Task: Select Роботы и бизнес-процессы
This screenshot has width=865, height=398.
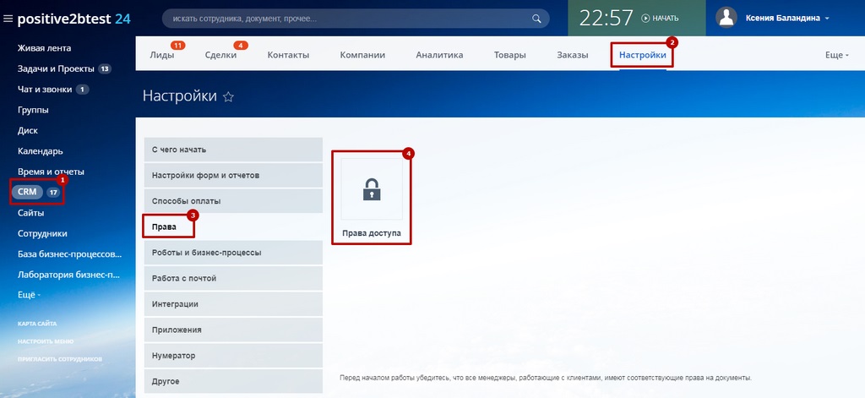Action: (233, 253)
